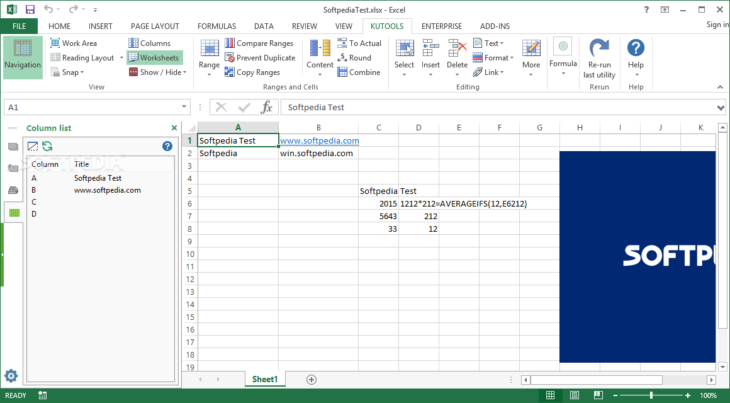
Task: Click the Insert Function fx button
Action: pyautogui.click(x=266, y=107)
